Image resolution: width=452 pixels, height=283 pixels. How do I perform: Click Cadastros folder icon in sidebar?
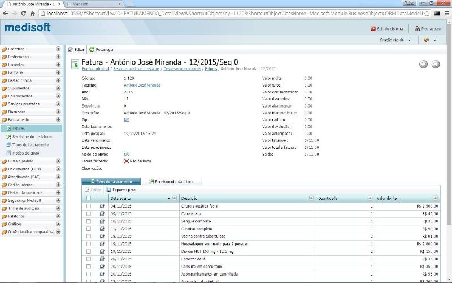pos(4,49)
